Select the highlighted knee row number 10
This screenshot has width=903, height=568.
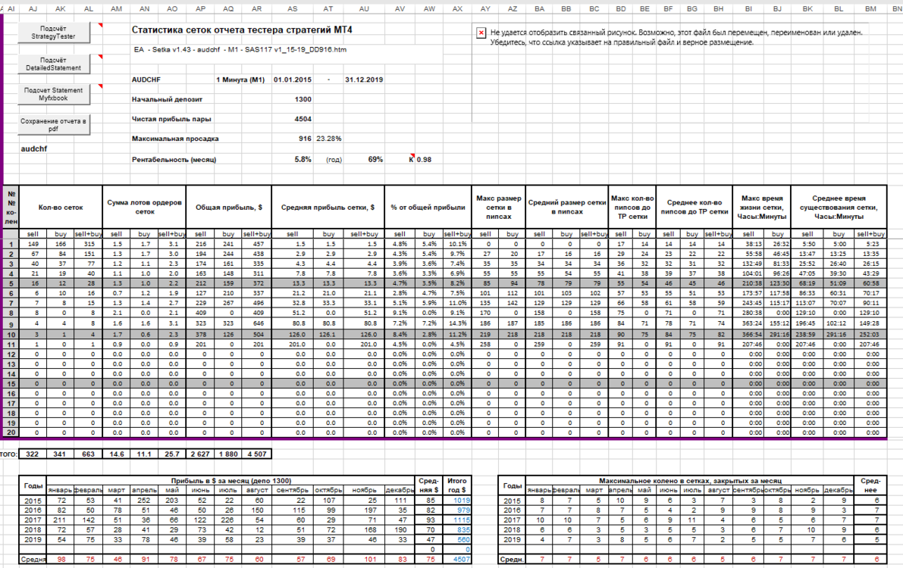pyautogui.click(x=11, y=334)
